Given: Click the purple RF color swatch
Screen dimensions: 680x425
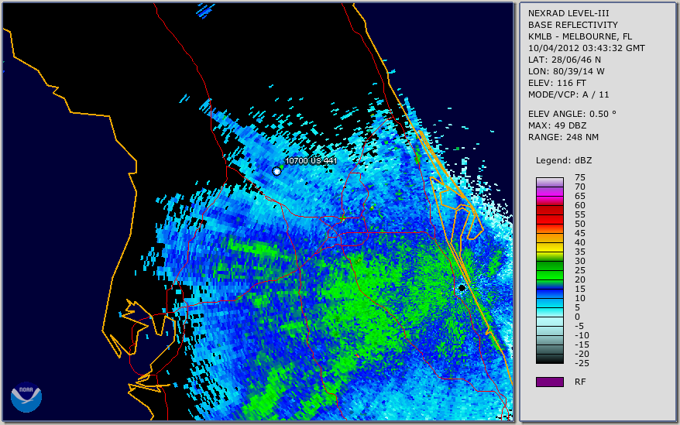Looking at the screenshot, I should [549, 382].
